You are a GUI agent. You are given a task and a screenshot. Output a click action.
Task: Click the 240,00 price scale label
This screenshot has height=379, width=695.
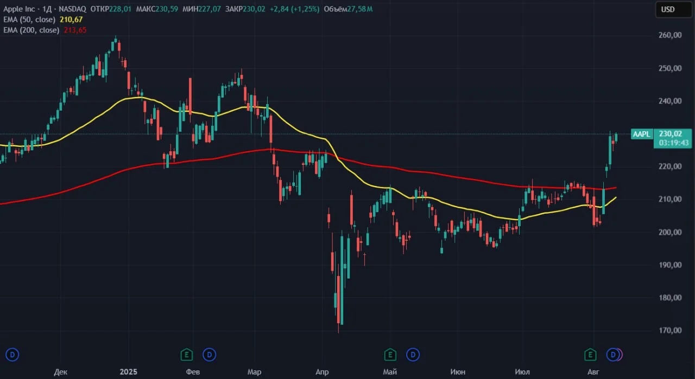(669, 101)
